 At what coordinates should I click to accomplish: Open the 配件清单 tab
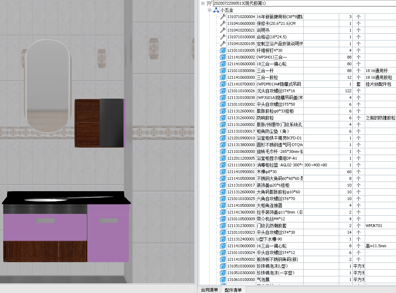click(x=233, y=290)
